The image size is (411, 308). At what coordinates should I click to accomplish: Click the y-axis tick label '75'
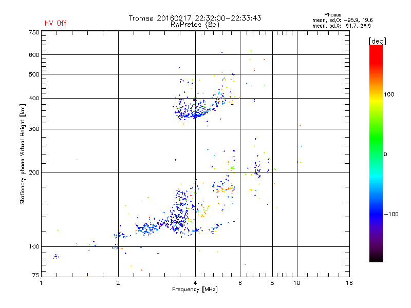pyautogui.click(x=36, y=275)
